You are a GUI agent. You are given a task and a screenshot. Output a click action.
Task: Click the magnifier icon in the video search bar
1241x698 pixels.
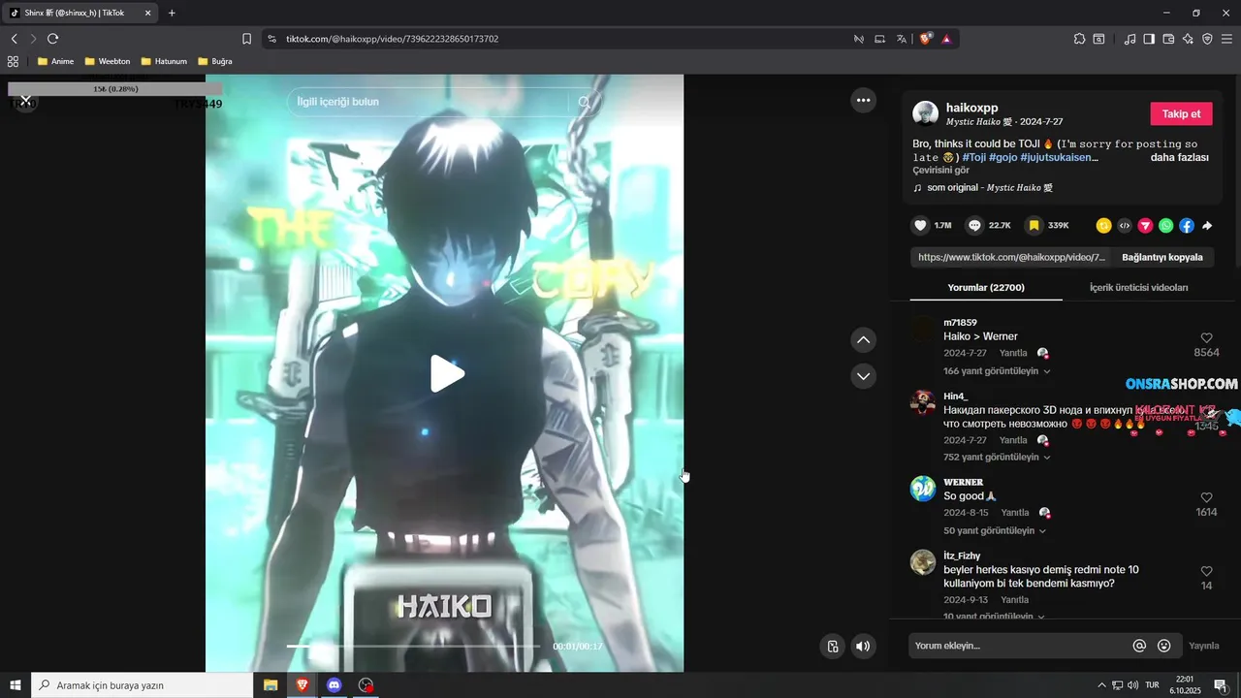(x=584, y=102)
